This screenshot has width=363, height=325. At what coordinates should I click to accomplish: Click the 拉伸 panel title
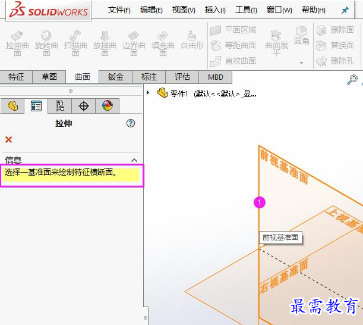(64, 123)
